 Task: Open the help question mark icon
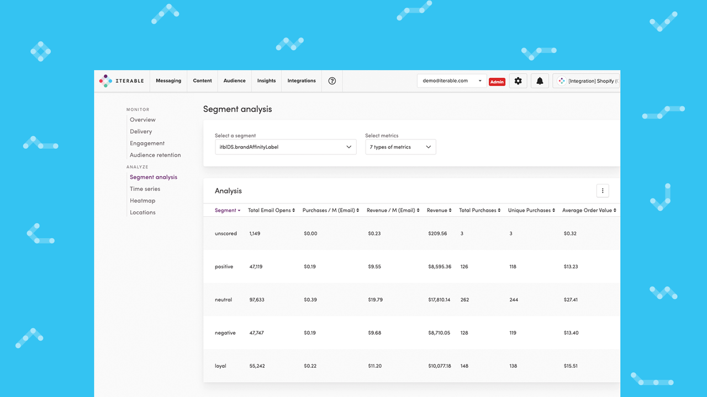[x=332, y=81]
